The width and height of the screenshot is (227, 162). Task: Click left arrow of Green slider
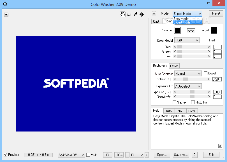pos(175,51)
